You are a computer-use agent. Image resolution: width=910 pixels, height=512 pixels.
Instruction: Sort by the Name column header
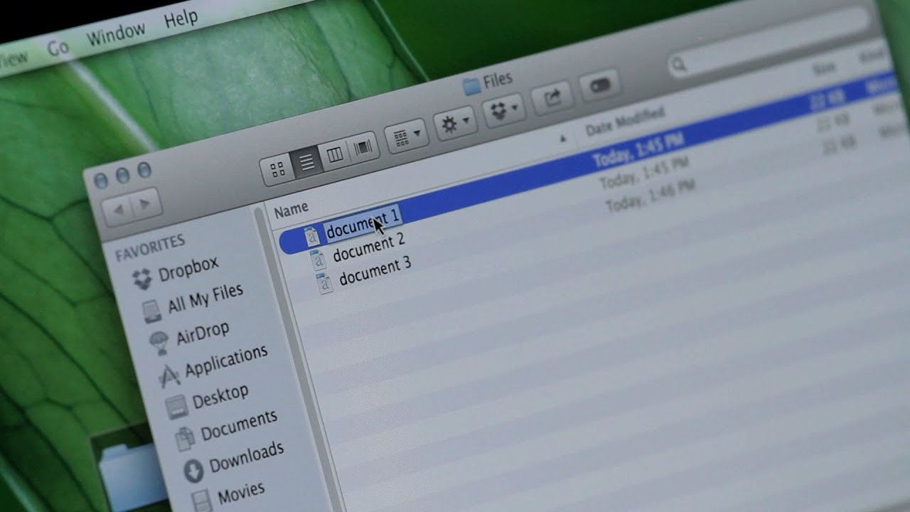pyautogui.click(x=291, y=210)
